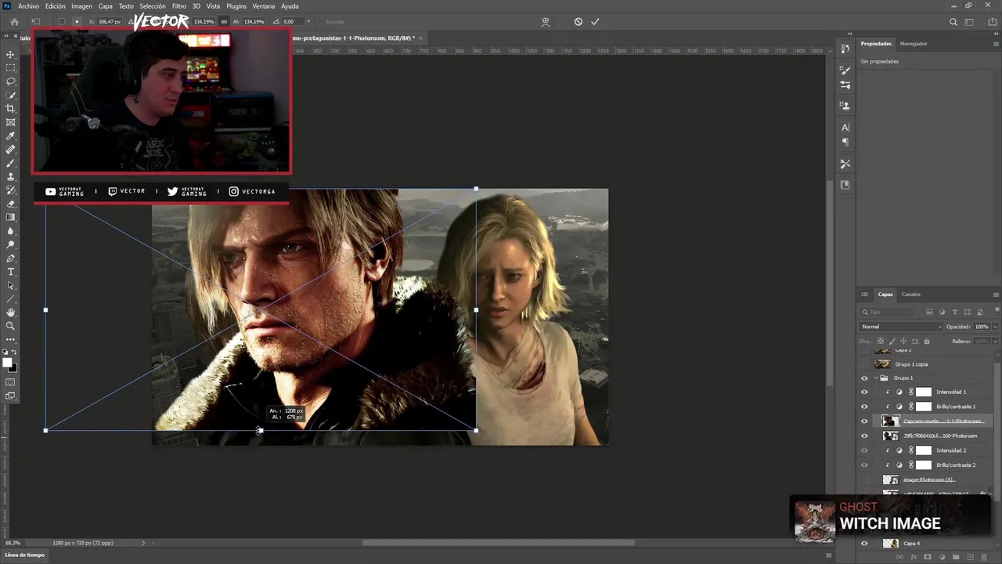The image size is (1002, 564).
Task: Hide the Capa 4 layer
Action: [x=864, y=543]
